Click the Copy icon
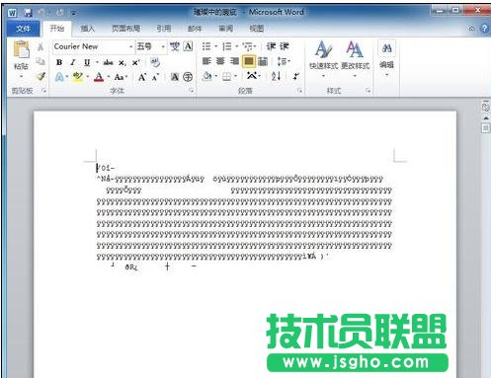This screenshot has width=491, height=378. 41,61
